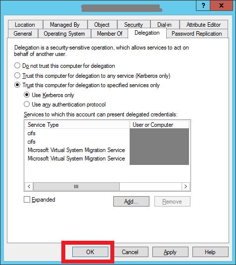Switch to the Attribute Editor tab

click(203, 25)
